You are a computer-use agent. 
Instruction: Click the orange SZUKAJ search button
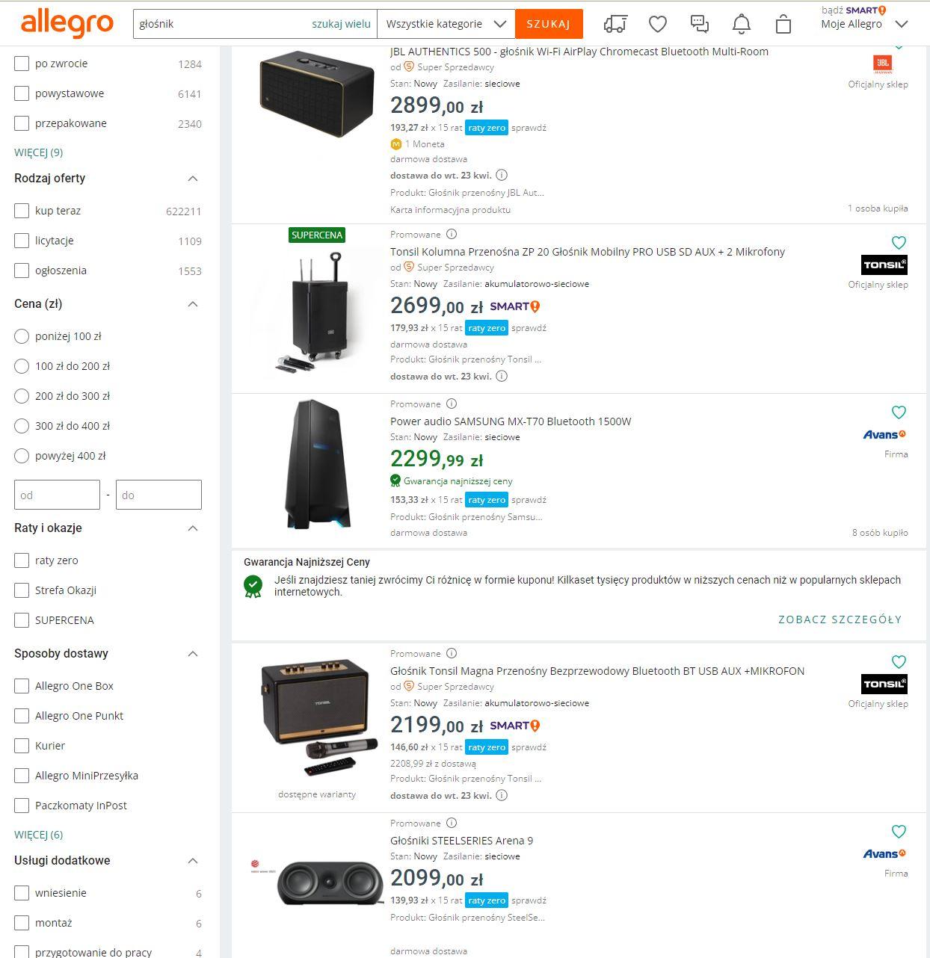coord(549,24)
